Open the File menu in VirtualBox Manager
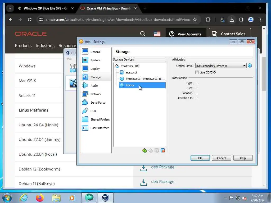Image resolution: width=271 pixels, height=203 pixels. [x=69, y=59]
